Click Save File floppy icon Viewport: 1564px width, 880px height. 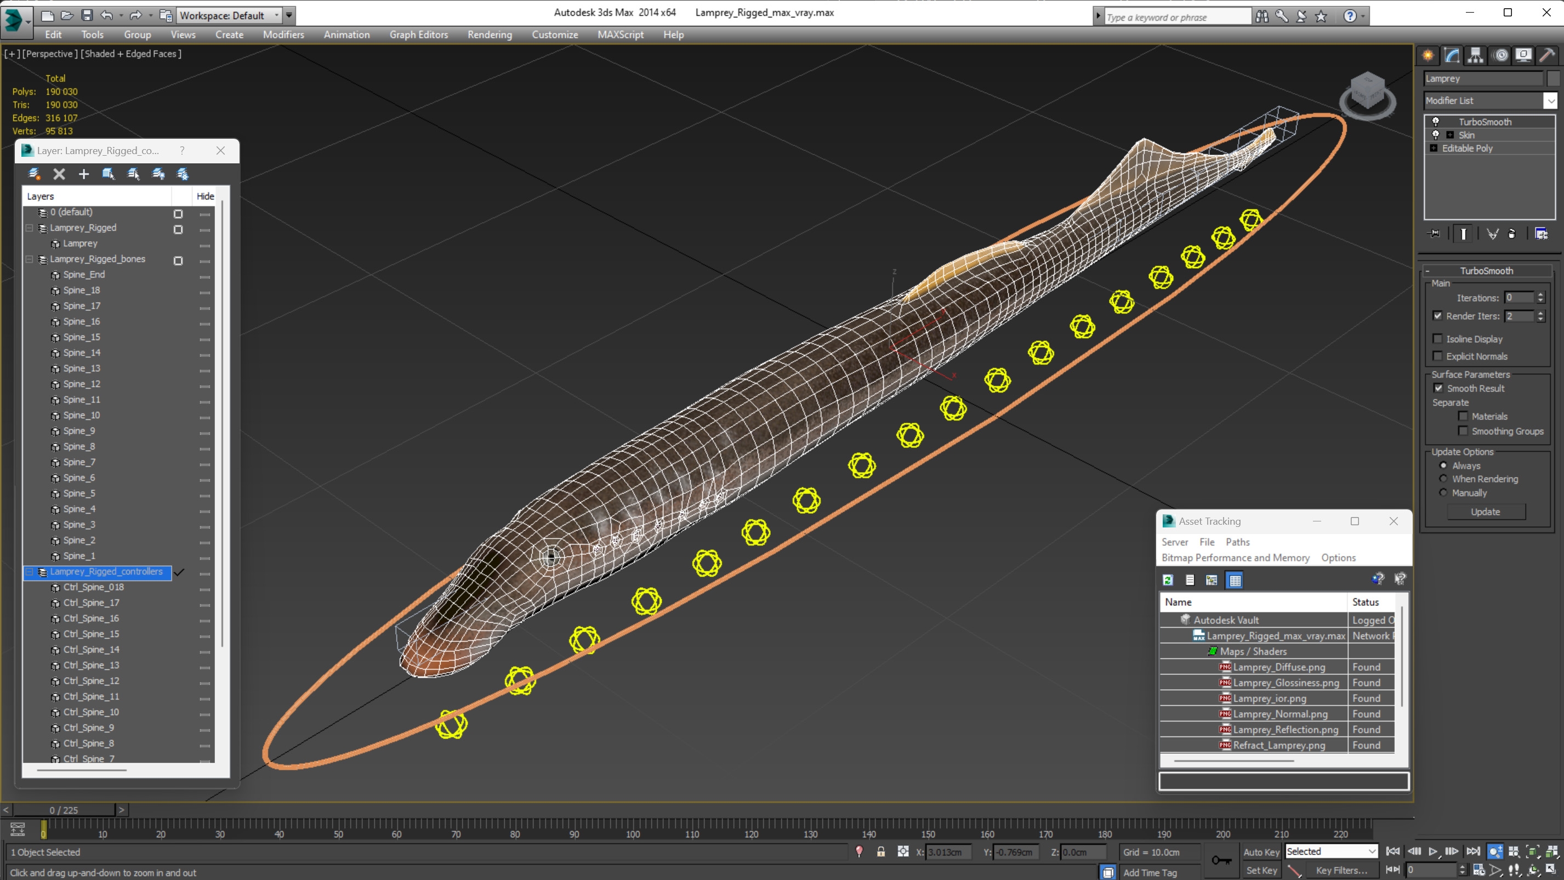(x=87, y=15)
